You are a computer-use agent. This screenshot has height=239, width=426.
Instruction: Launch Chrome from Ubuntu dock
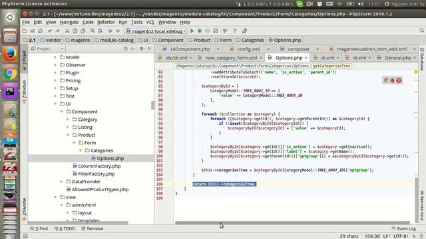(10, 73)
